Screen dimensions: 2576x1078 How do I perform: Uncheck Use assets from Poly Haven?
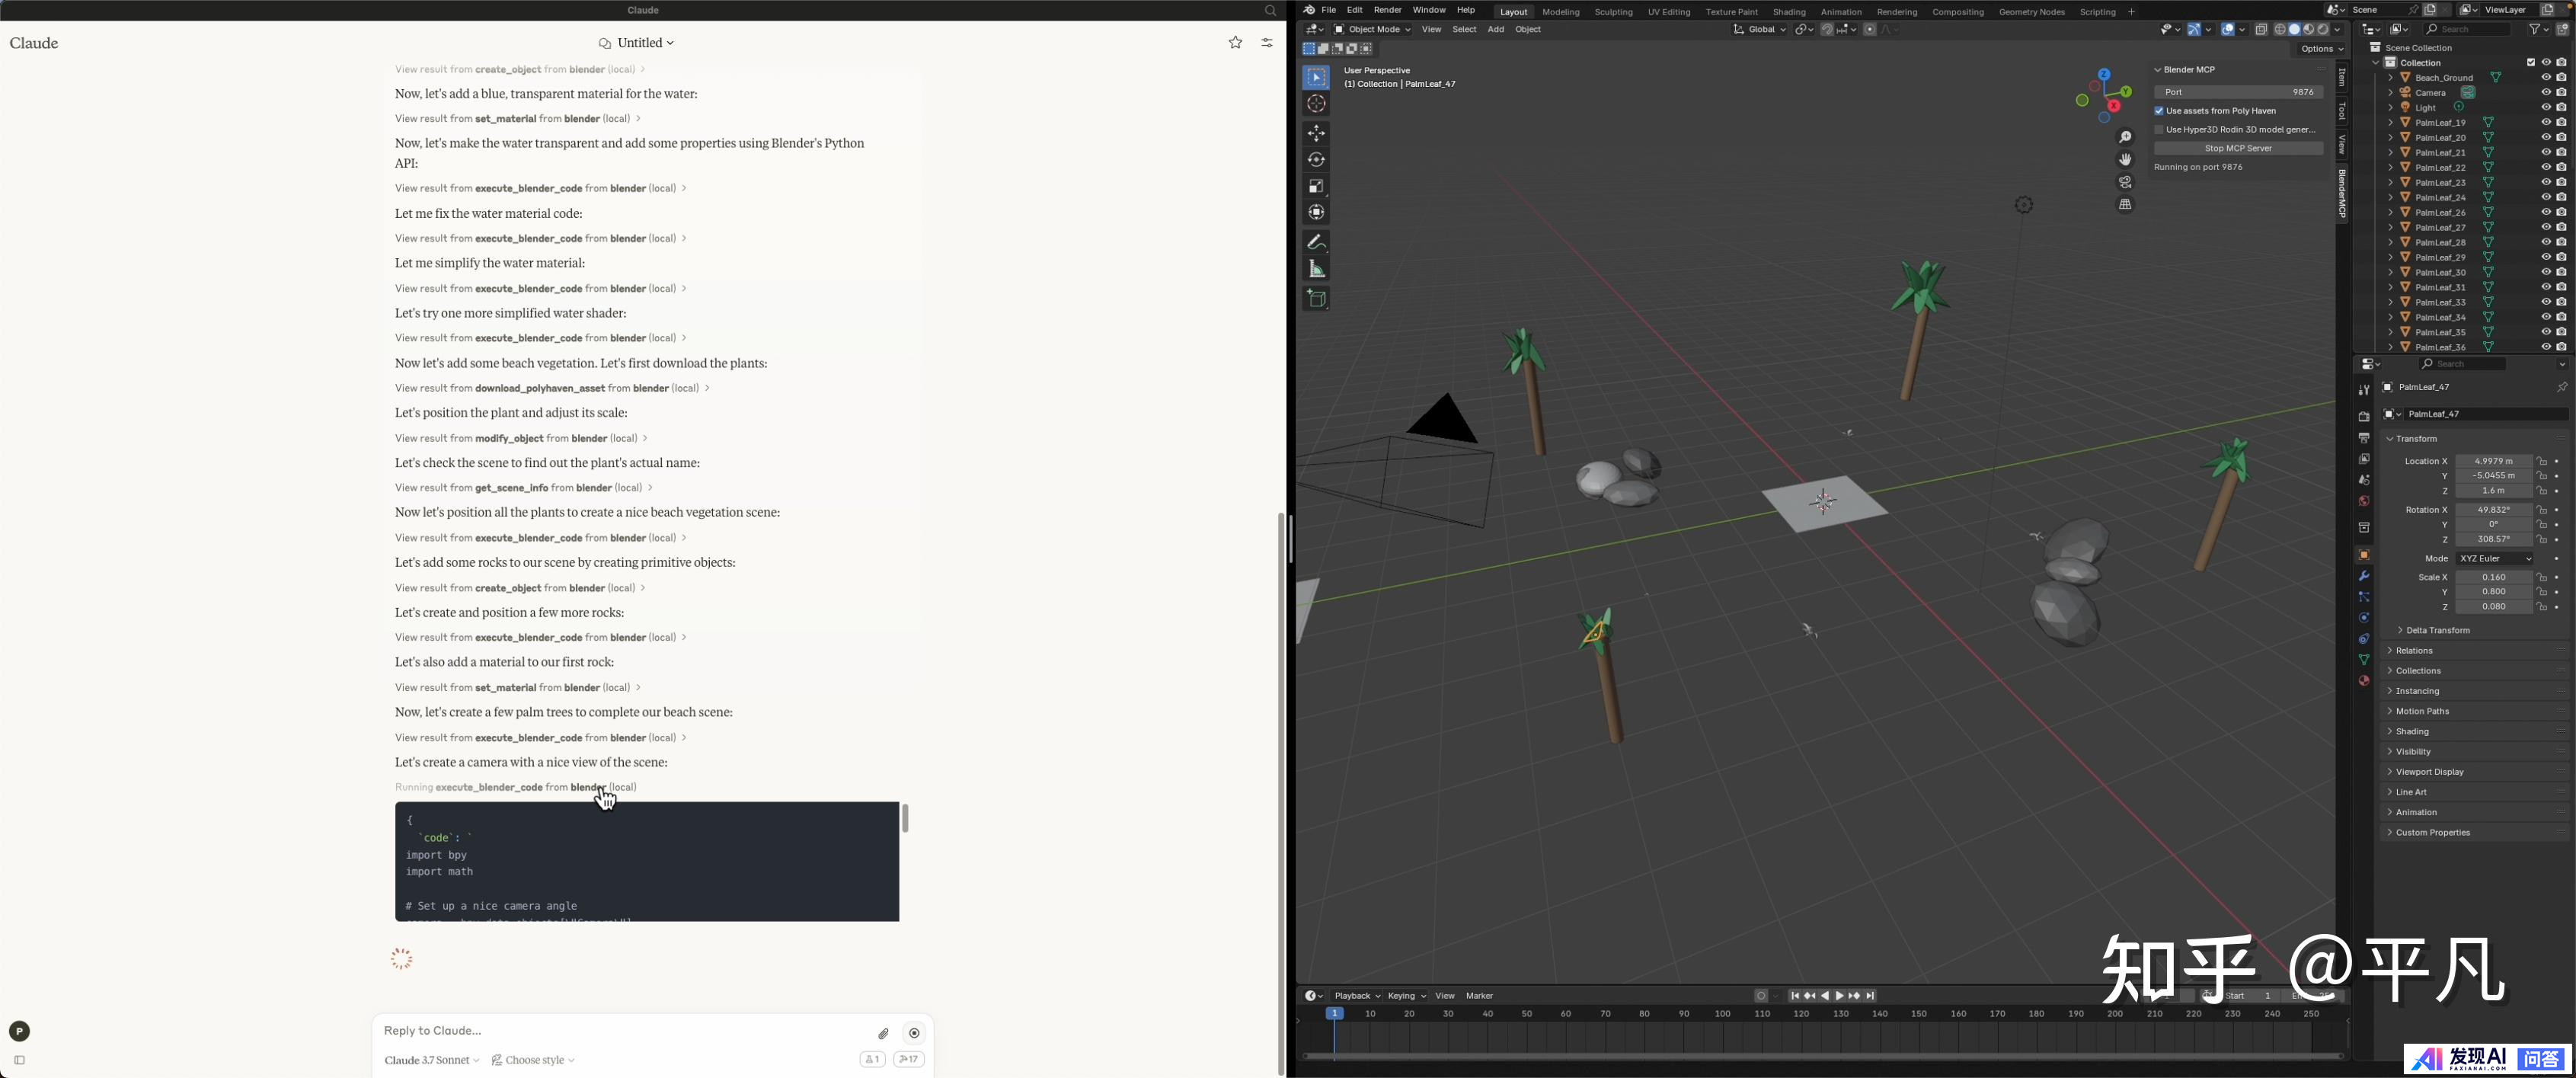click(x=2159, y=111)
